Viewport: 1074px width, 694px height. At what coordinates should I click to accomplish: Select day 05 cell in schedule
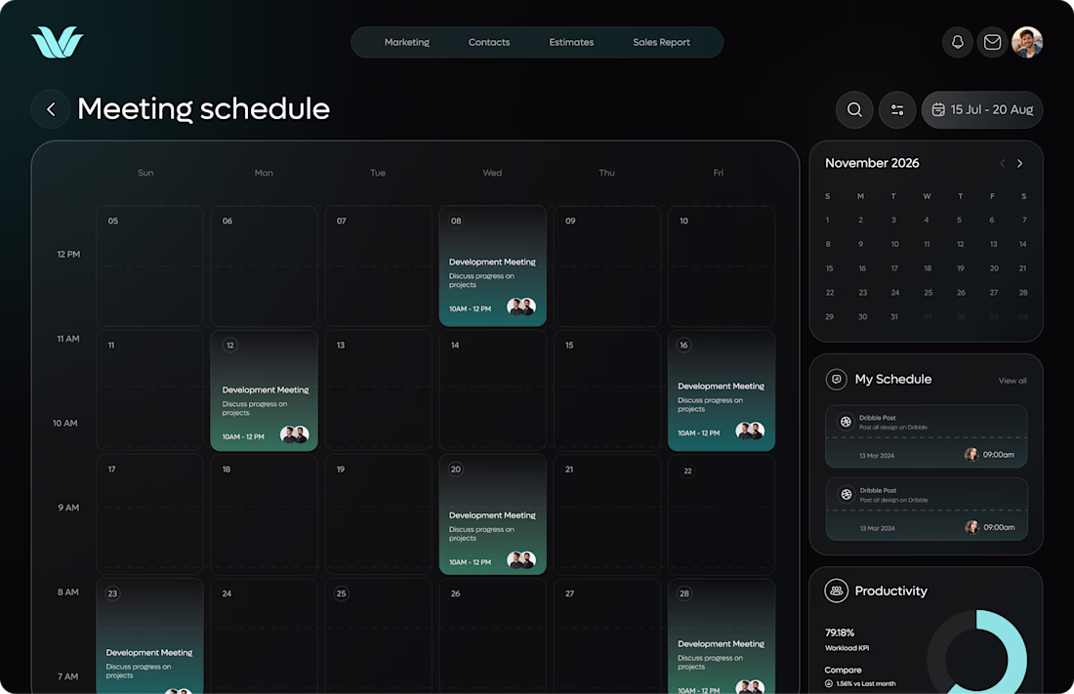point(149,265)
